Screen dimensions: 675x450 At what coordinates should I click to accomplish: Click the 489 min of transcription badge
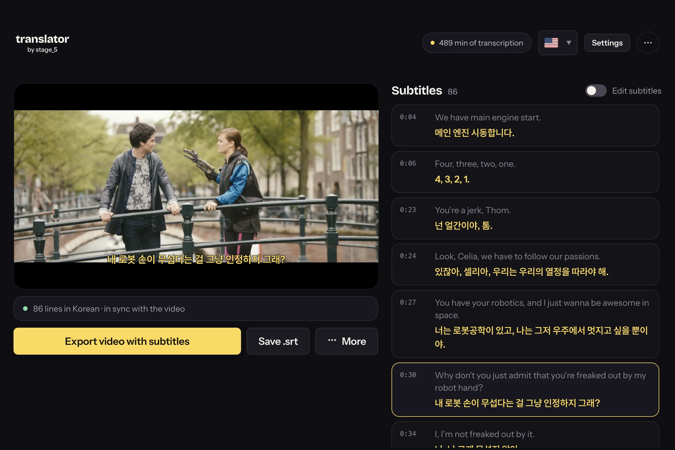pos(476,43)
